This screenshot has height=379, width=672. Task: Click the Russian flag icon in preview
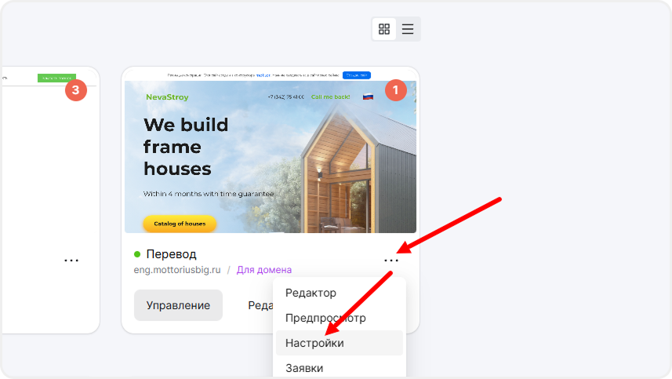click(x=367, y=97)
